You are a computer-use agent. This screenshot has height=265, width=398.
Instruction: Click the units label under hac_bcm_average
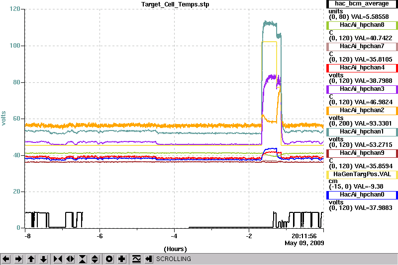(335, 11)
